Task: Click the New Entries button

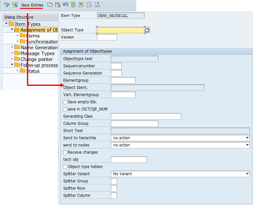Action: 32,5
